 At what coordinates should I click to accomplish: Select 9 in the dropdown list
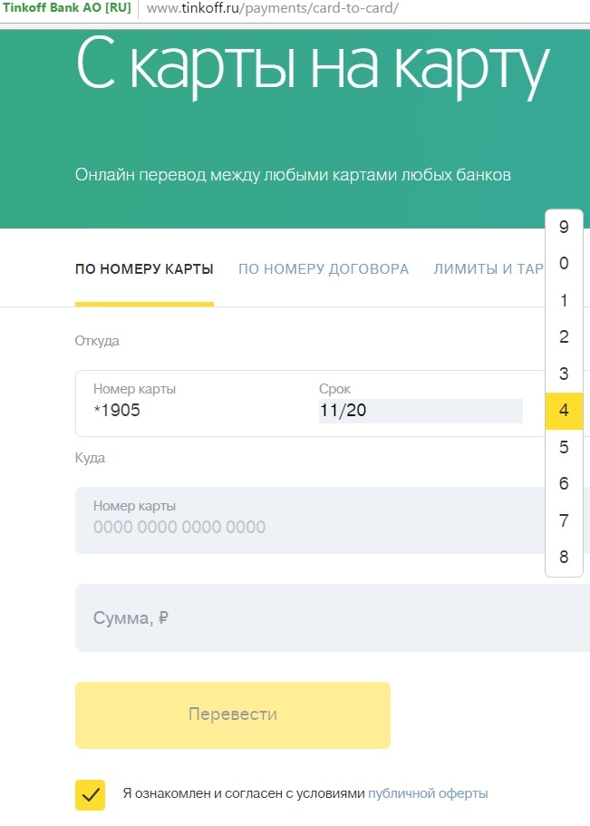click(x=564, y=228)
